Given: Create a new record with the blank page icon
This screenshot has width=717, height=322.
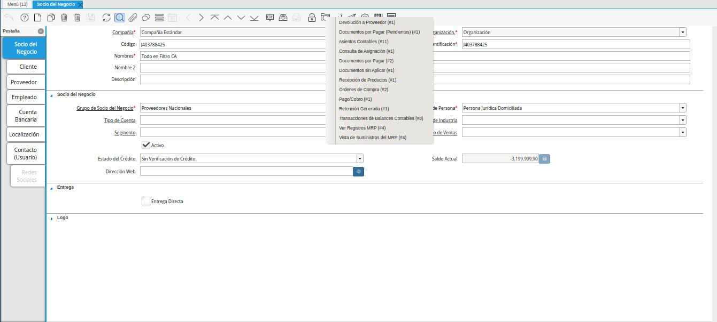Looking at the screenshot, I should point(37,18).
